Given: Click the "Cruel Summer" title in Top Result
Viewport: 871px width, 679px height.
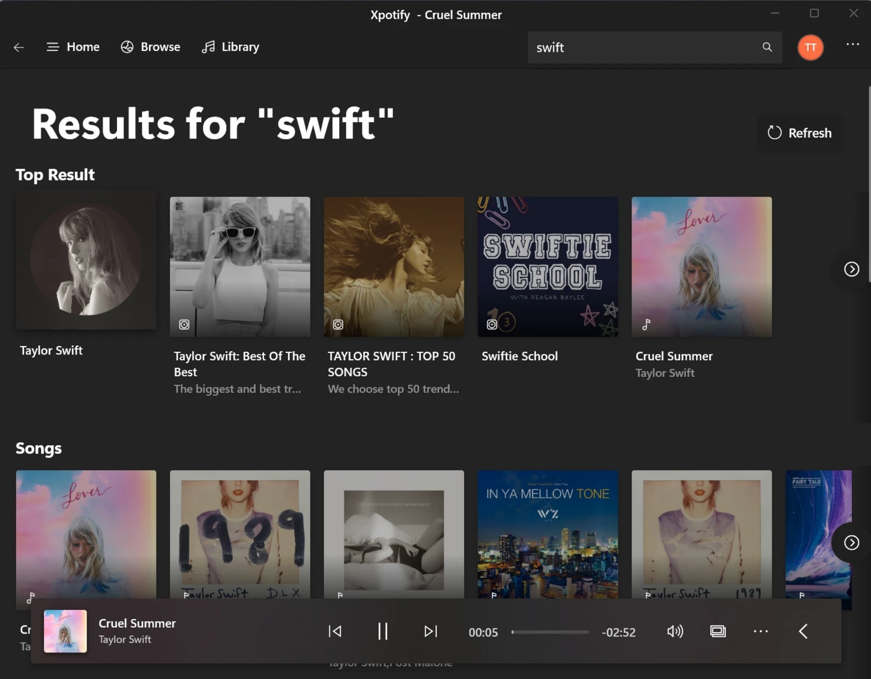Looking at the screenshot, I should tap(674, 356).
